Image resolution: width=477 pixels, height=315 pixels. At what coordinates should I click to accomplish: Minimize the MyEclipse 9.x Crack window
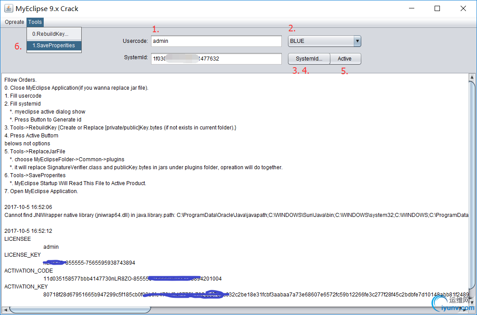pos(412,8)
